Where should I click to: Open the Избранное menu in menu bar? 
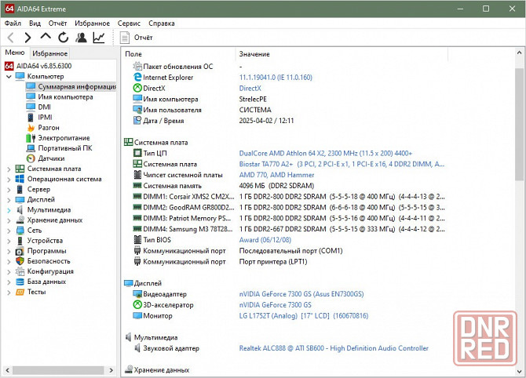point(92,23)
